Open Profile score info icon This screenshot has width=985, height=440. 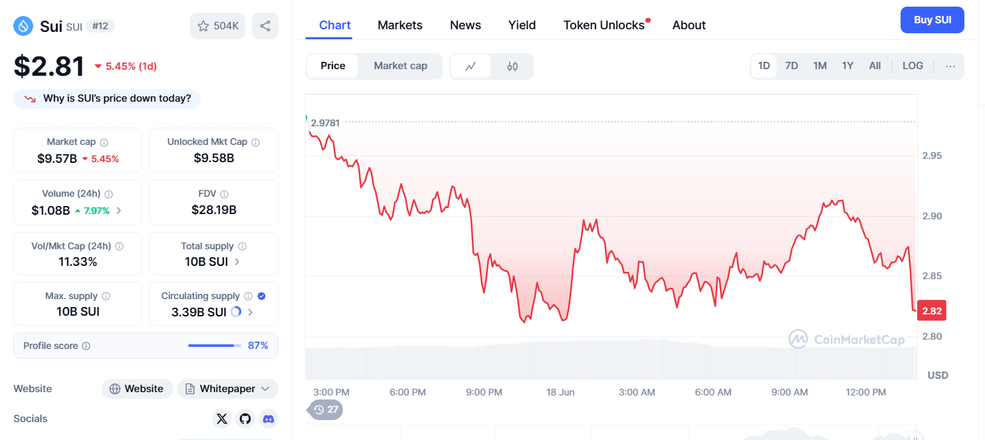tap(86, 346)
